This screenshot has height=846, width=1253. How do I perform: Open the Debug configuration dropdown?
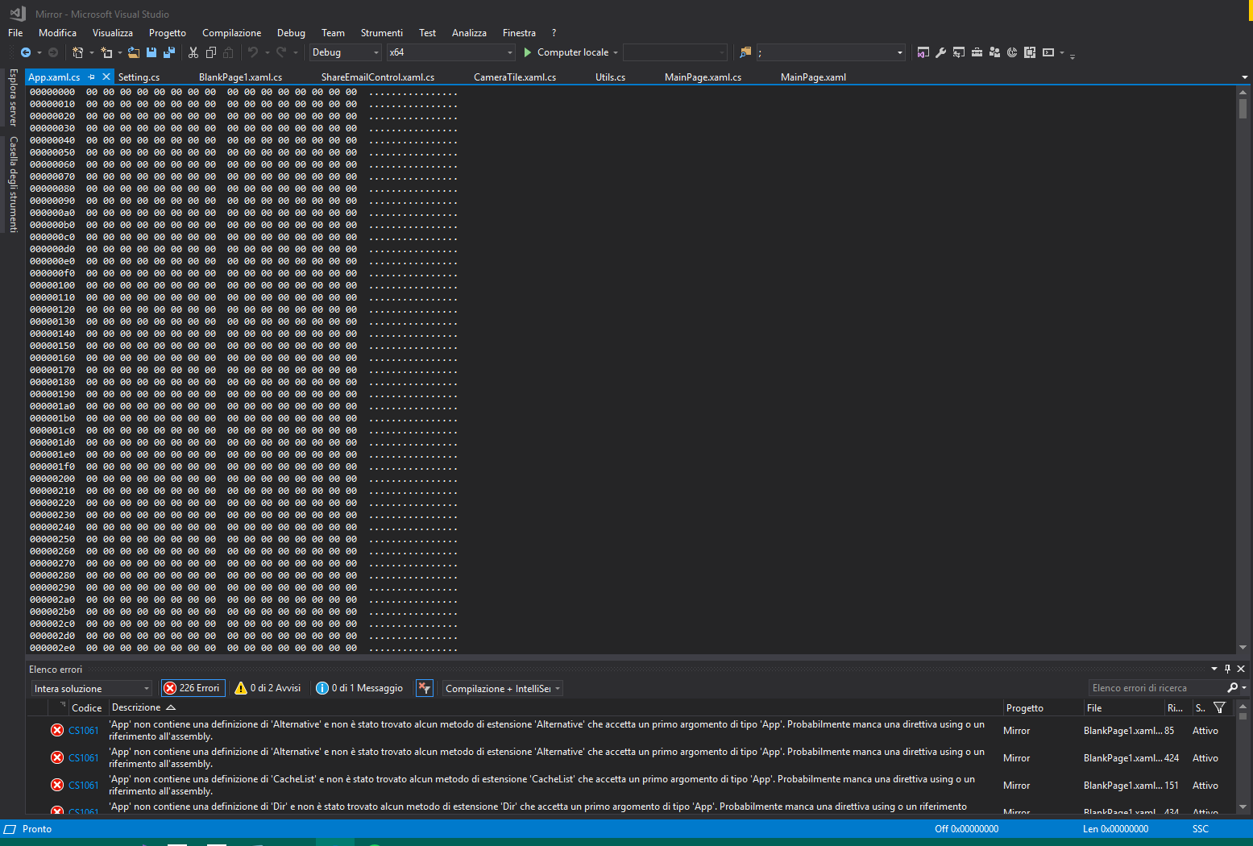[346, 52]
